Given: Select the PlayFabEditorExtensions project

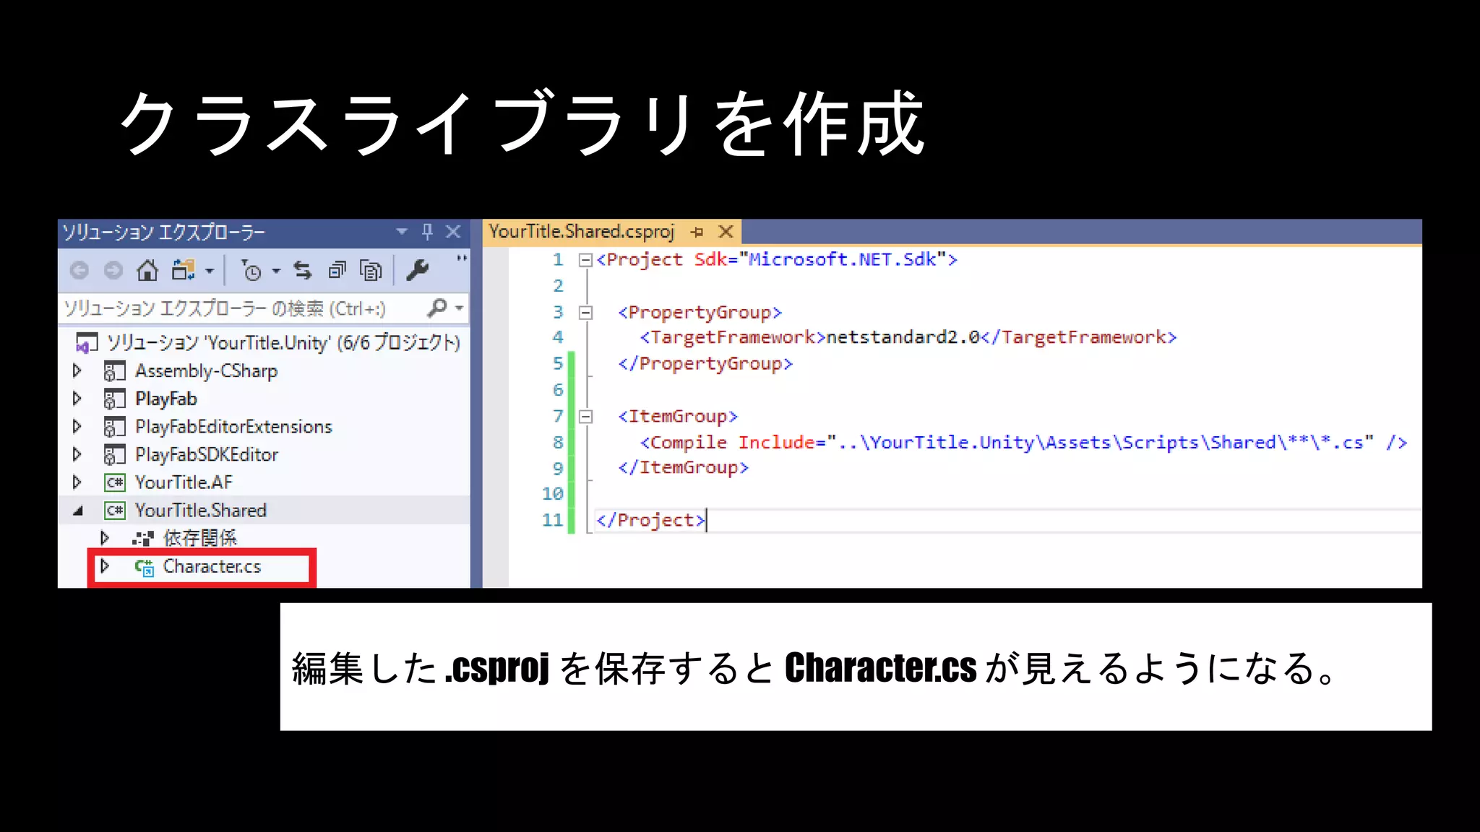Looking at the screenshot, I should (x=233, y=426).
